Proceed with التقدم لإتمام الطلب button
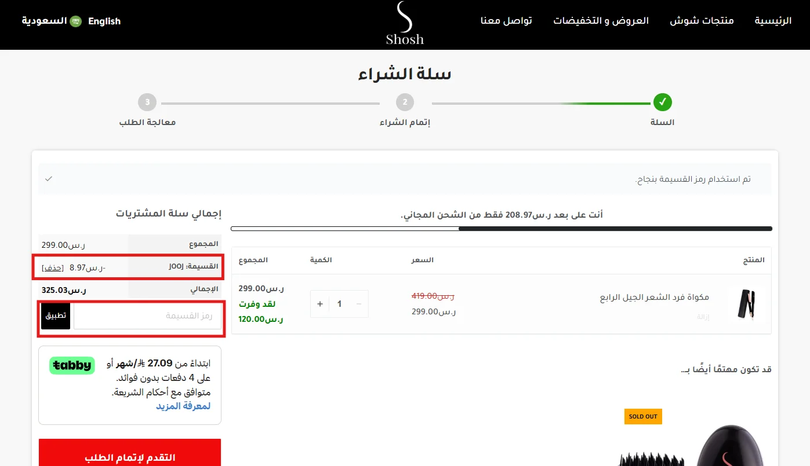The height and width of the screenshot is (466, 810). coord(130,452)
